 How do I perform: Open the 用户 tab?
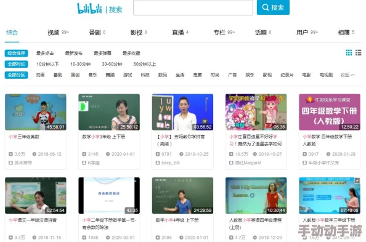307,33
